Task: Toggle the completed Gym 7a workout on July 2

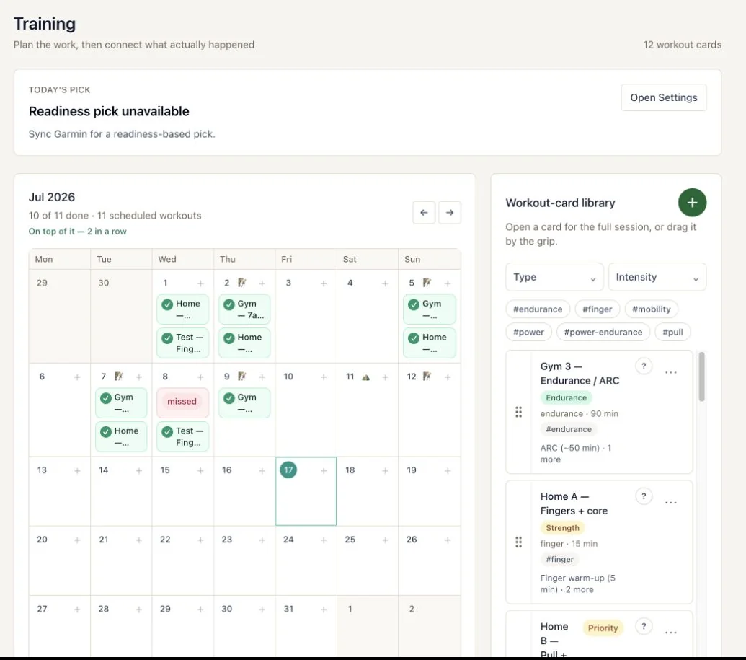Action: [228, 304]
